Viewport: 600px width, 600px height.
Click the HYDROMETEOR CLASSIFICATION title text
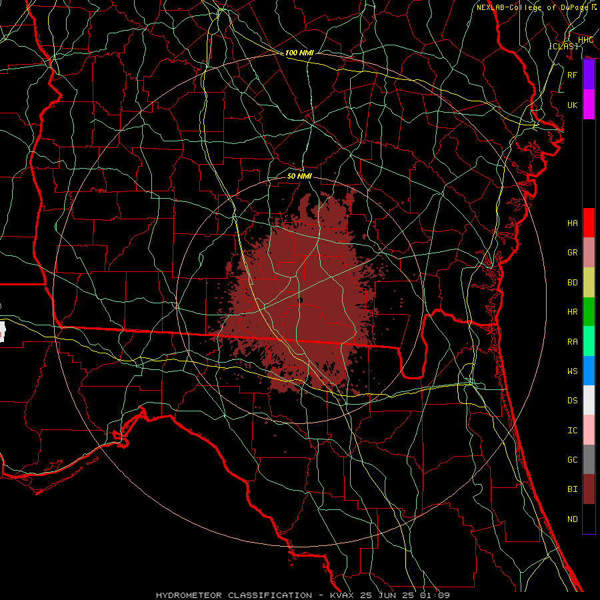click(234, 595)
